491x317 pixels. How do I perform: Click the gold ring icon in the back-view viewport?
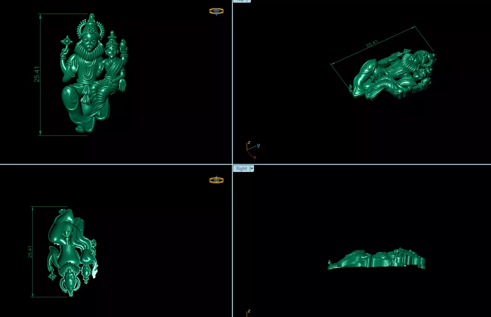tap(216, 180)
